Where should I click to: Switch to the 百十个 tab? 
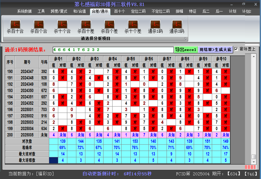coord(119,11)
